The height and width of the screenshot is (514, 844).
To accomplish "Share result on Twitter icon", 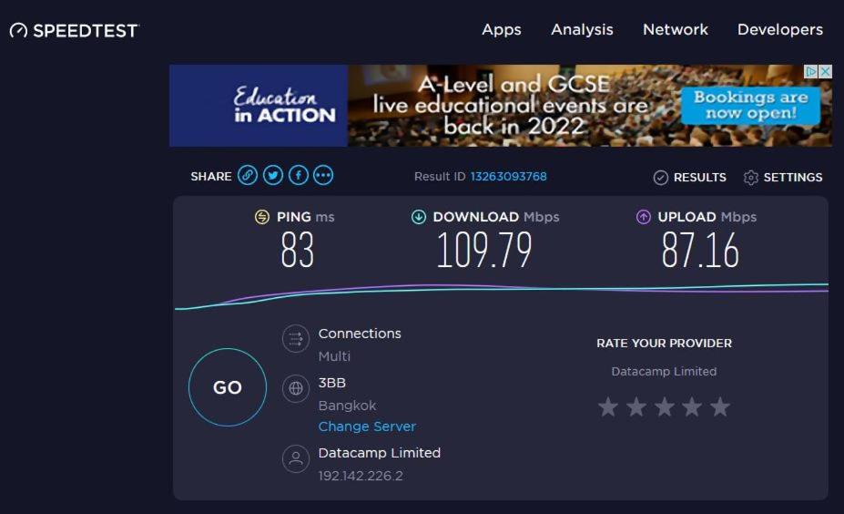I will click(273, 176).
